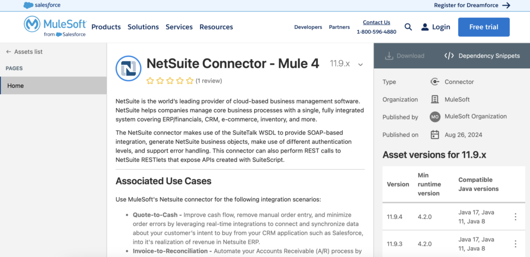Viewport: 530px width, 257px height.
Task: Click the Dependency Snippets code icon
Action: (449, 56)
